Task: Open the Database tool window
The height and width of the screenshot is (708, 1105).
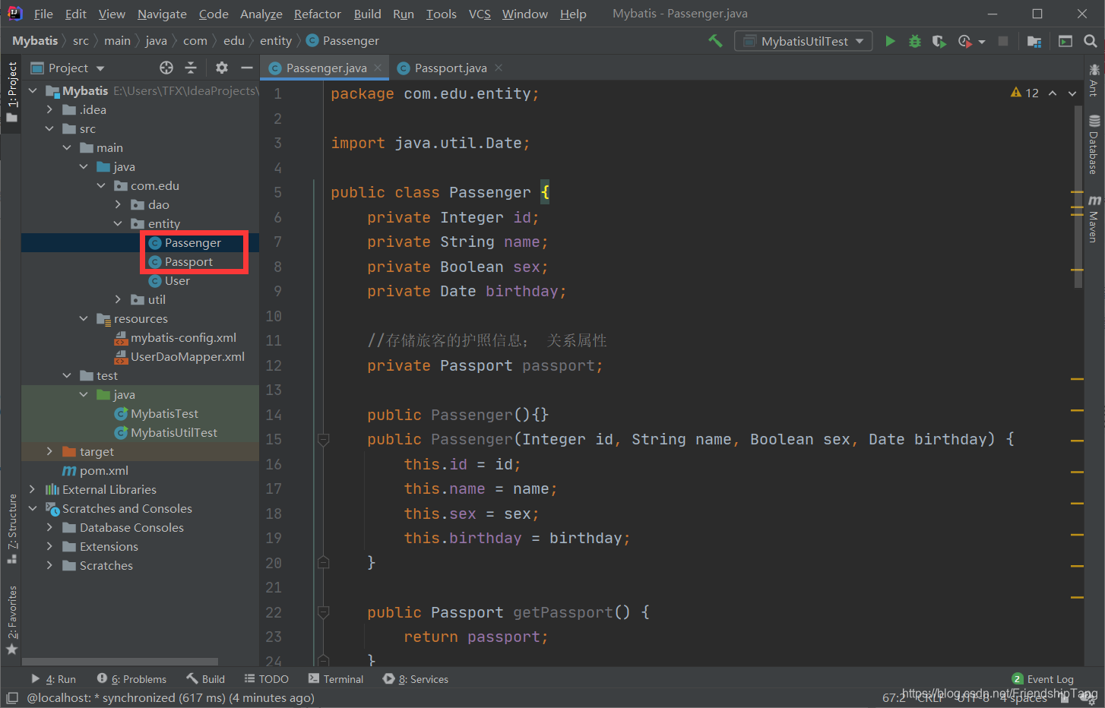Action: [1094, 144]
